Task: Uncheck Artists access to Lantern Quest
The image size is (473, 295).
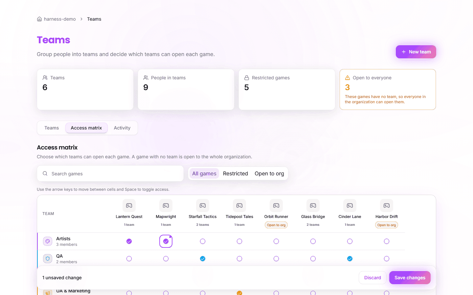Action: click(x=129, y=241)
